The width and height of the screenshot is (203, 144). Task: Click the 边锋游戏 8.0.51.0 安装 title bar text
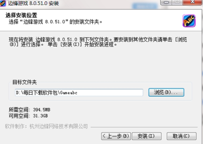tap(33, 3)
